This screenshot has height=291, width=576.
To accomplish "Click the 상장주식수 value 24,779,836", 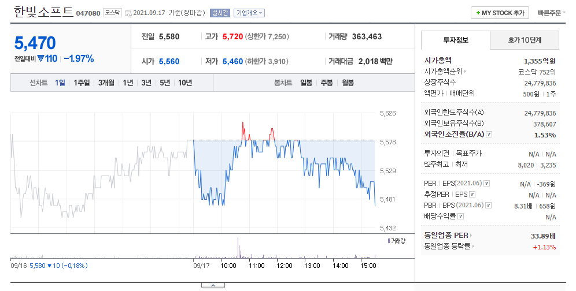I will (x=540, y=83).
